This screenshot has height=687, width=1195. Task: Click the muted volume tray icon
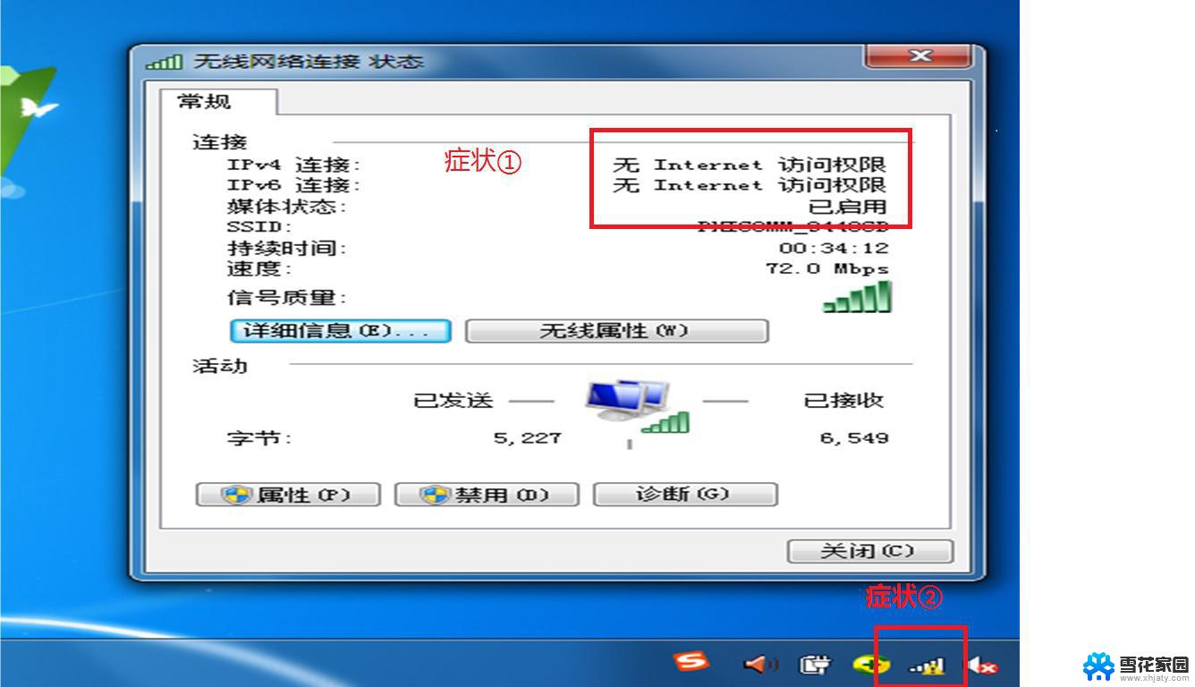pyautogui.click(x=982, y=666)
